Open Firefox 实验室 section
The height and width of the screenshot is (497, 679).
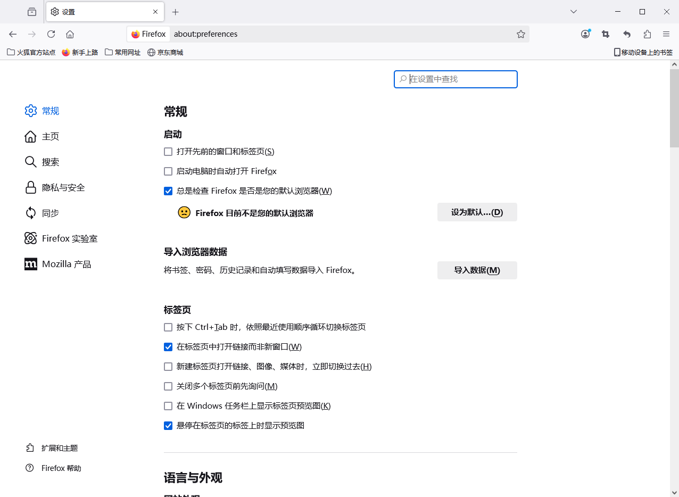point(31,238)
